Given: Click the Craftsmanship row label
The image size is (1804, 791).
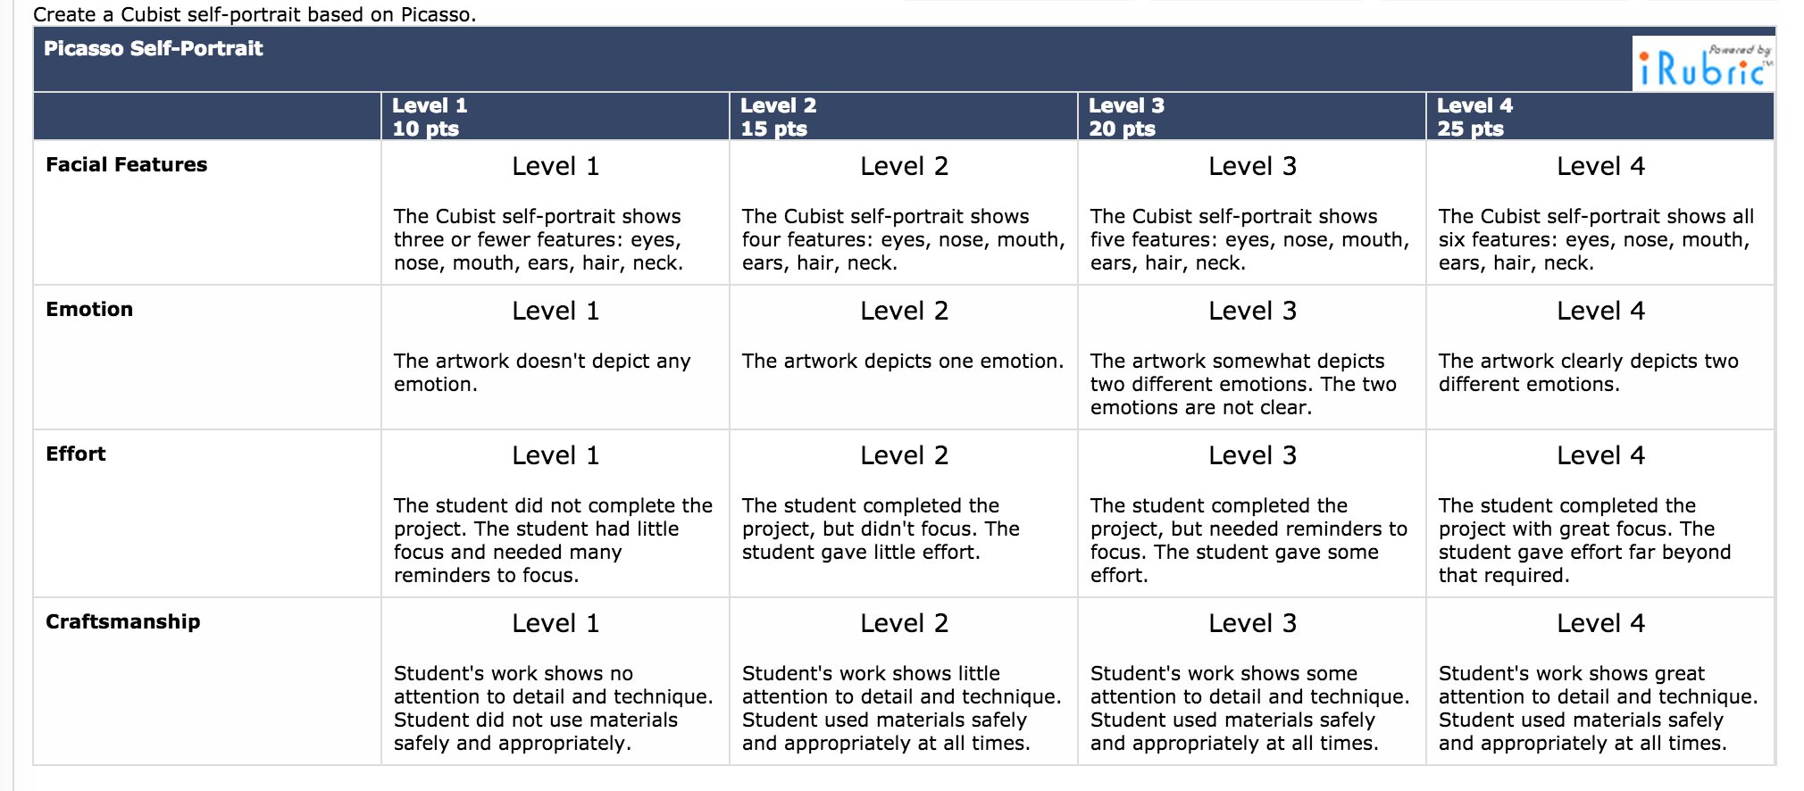Looking at the screenshot, I should (123, 622).
